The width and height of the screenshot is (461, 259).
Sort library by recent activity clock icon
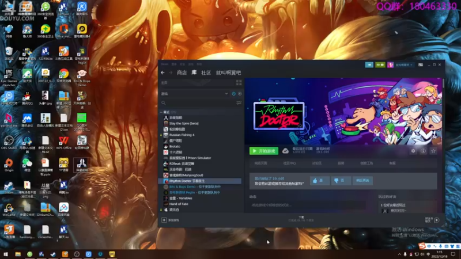[x=234, y=94]
